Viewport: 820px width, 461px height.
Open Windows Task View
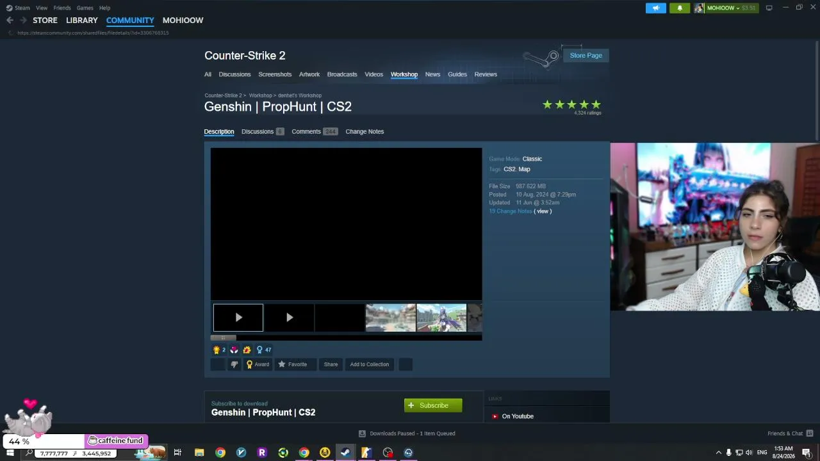tap(177, 453)
